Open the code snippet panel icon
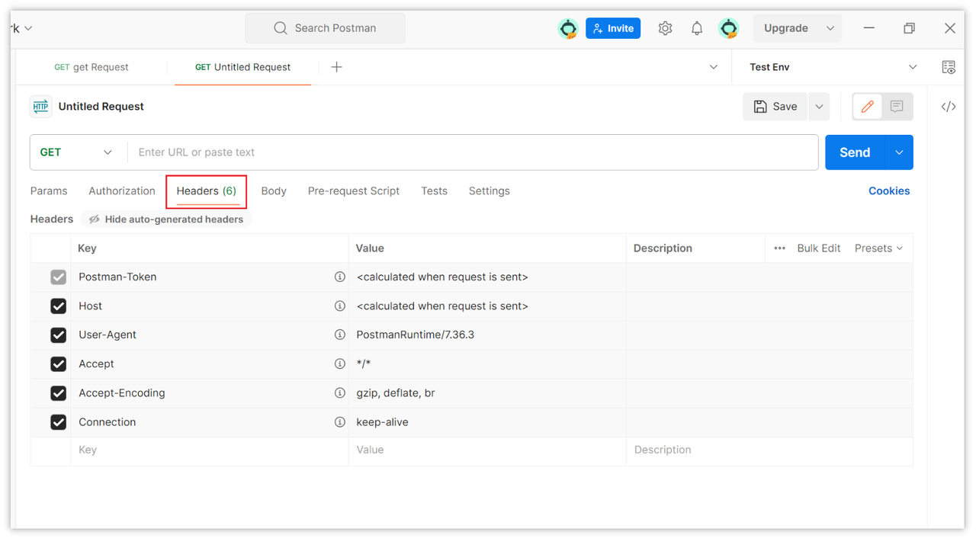Viewport: 976px width, 538px height. pyautogui.click(x=949, y=107)
